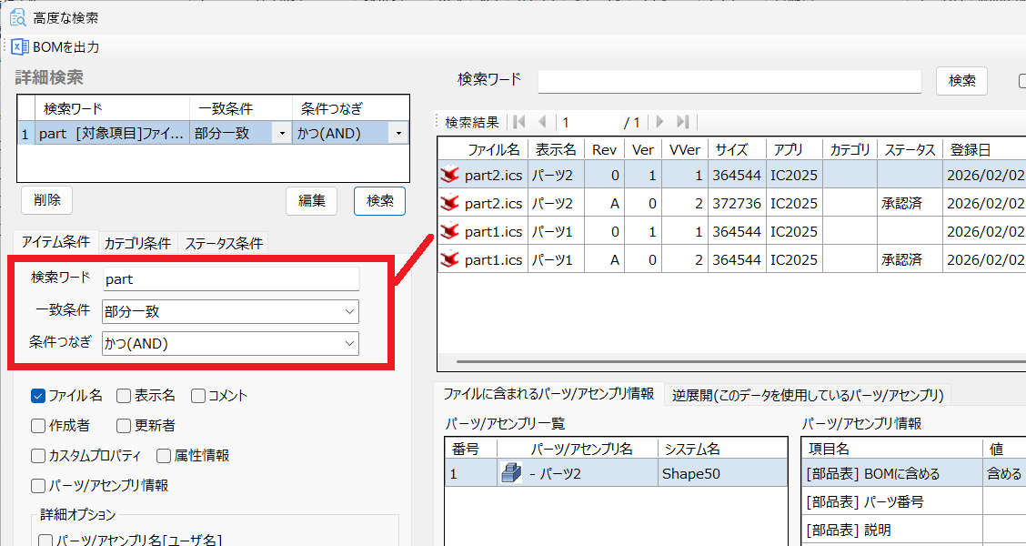The image size is (1026, 546).
Task: Click the red part icon beside part1.ics
Action: [450, 230]
